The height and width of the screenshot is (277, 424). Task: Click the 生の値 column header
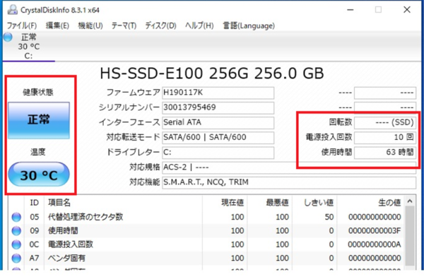(371, 202)
